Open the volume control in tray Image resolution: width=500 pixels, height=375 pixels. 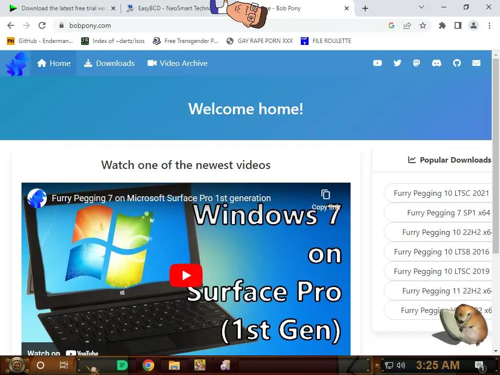click(400, 365)
